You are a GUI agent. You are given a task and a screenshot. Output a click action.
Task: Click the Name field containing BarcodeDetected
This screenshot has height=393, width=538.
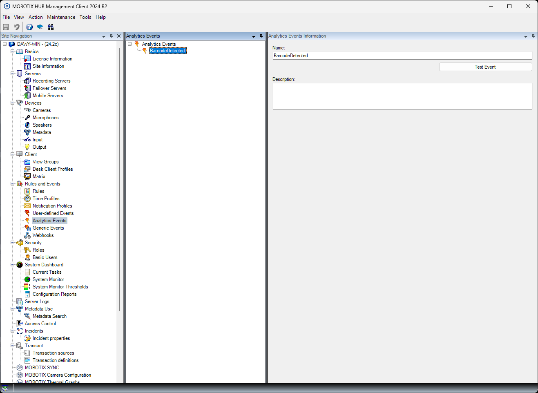pyautogui.click(x=402, y=56)
